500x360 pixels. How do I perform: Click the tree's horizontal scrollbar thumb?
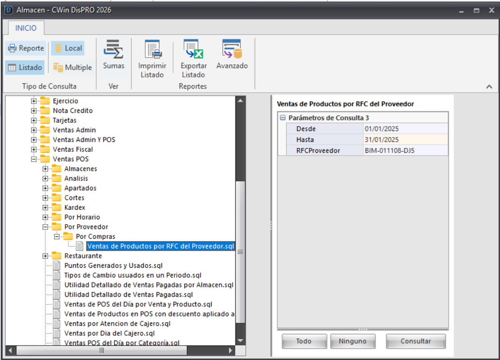102,351
